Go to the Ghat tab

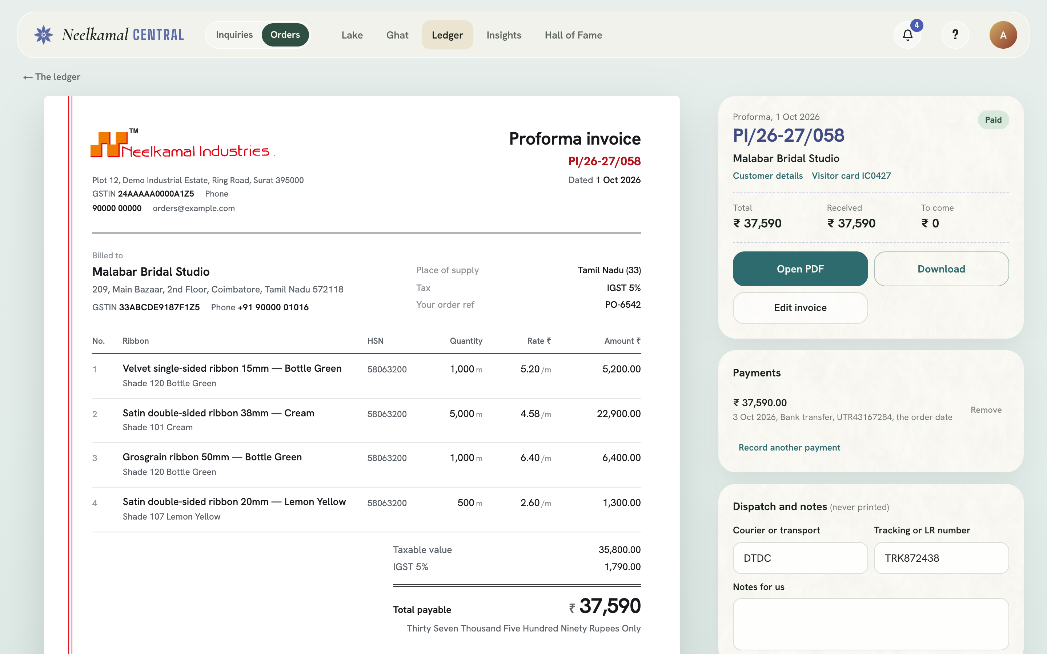click(397, 35)
